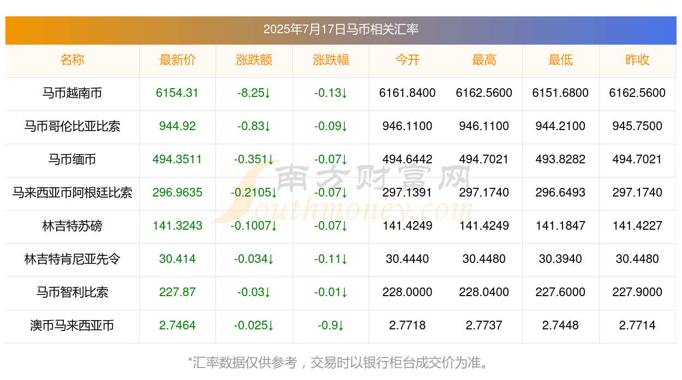Screen dimensions: 682x380
Task: Select opening value 30.4440
Action: pos(408,259)
